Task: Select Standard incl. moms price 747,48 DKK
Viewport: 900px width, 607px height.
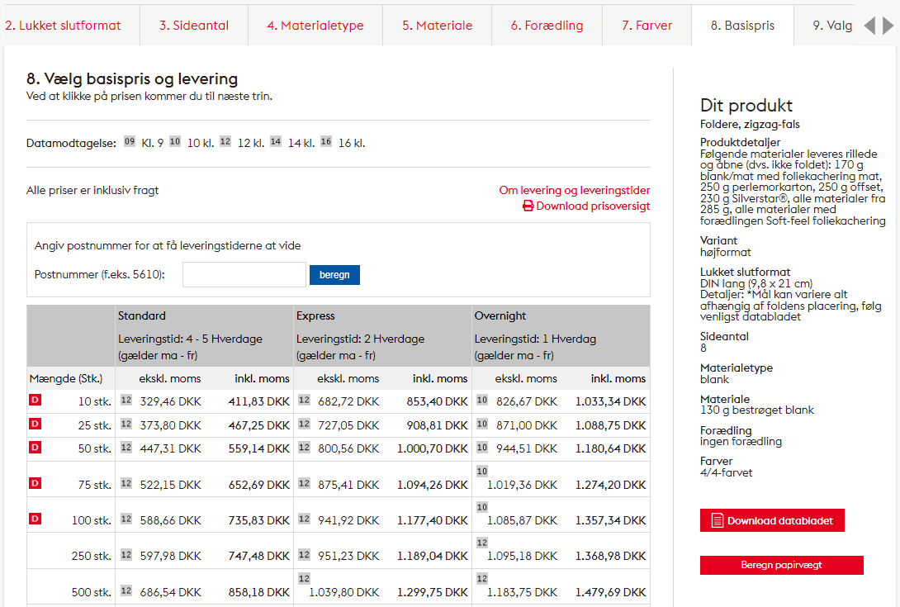Action: coord(258,556)
